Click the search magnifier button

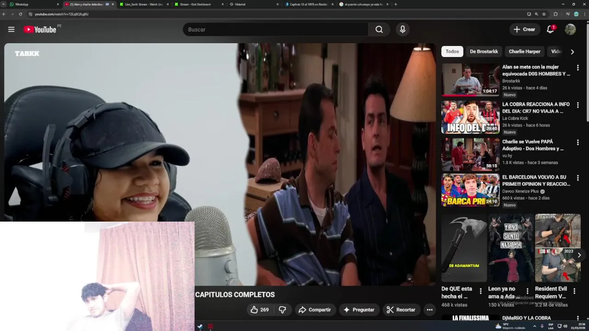pos(379,29)
